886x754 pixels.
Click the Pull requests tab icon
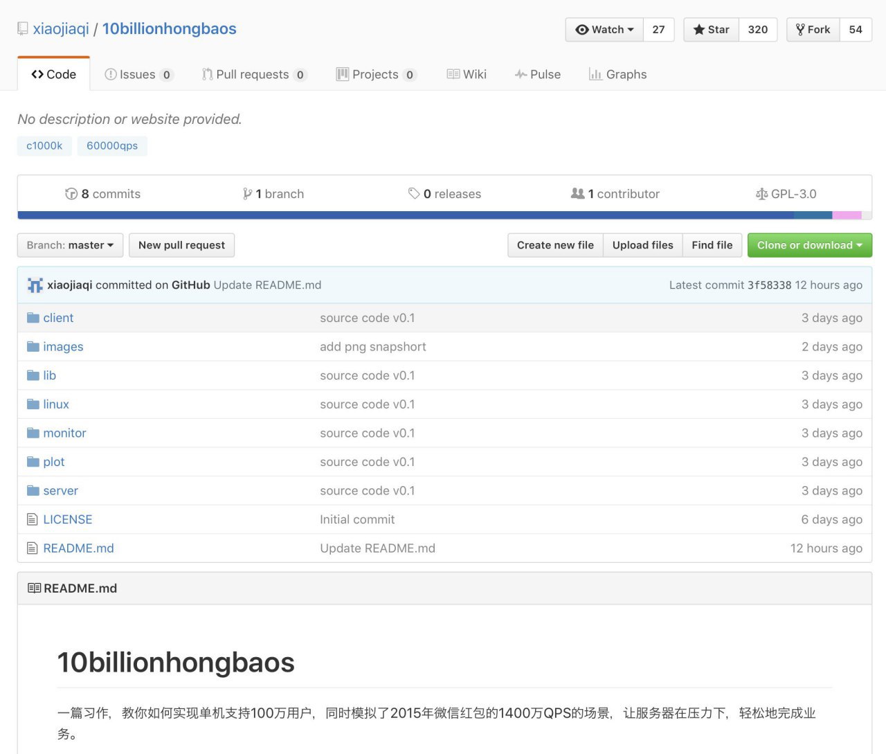coord(207,74)
